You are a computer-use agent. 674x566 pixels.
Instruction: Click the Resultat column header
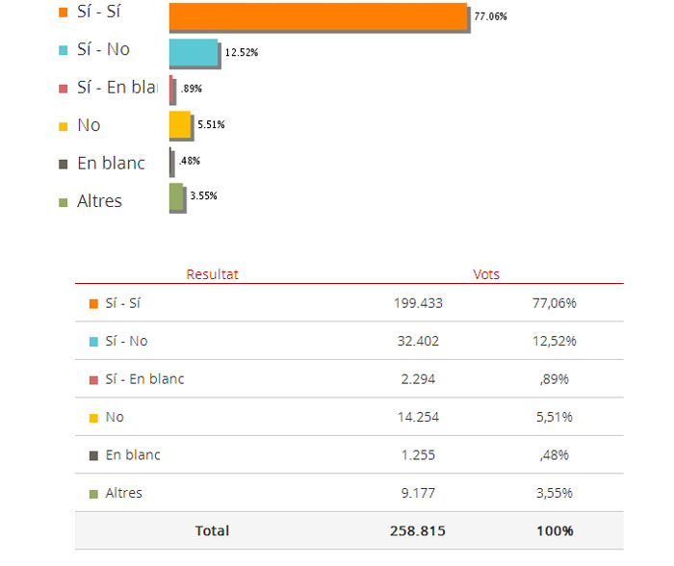pyautogui.click(x=212, y=274)
